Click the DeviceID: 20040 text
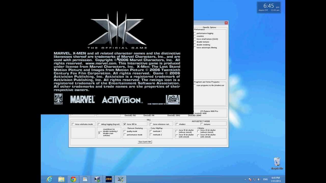This screenshot has width=326, height=183. pyautogui.click(x=194, y=115)
